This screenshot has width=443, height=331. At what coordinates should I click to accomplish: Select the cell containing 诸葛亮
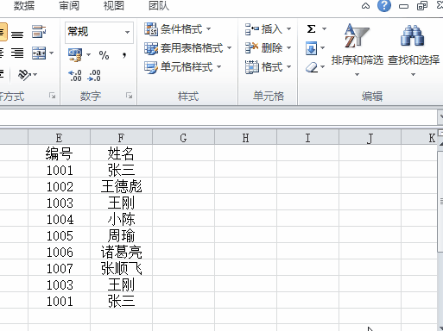coord(121,252)
